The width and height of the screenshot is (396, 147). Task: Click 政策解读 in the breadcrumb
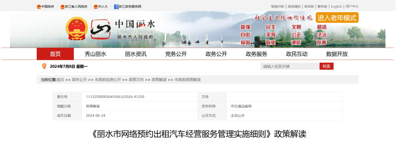coord(159,80)
